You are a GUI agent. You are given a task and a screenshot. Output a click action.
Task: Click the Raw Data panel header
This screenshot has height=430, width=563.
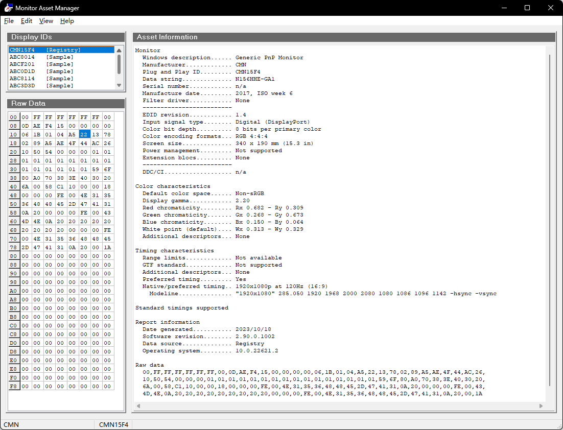point(66,103)
